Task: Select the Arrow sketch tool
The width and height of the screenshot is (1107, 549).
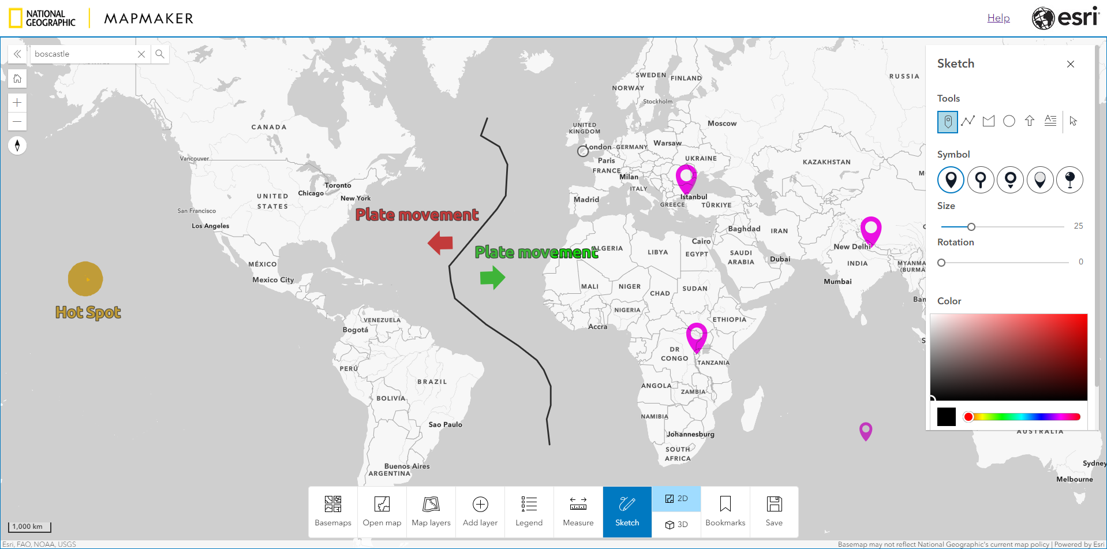Action: coord(1030,121)
